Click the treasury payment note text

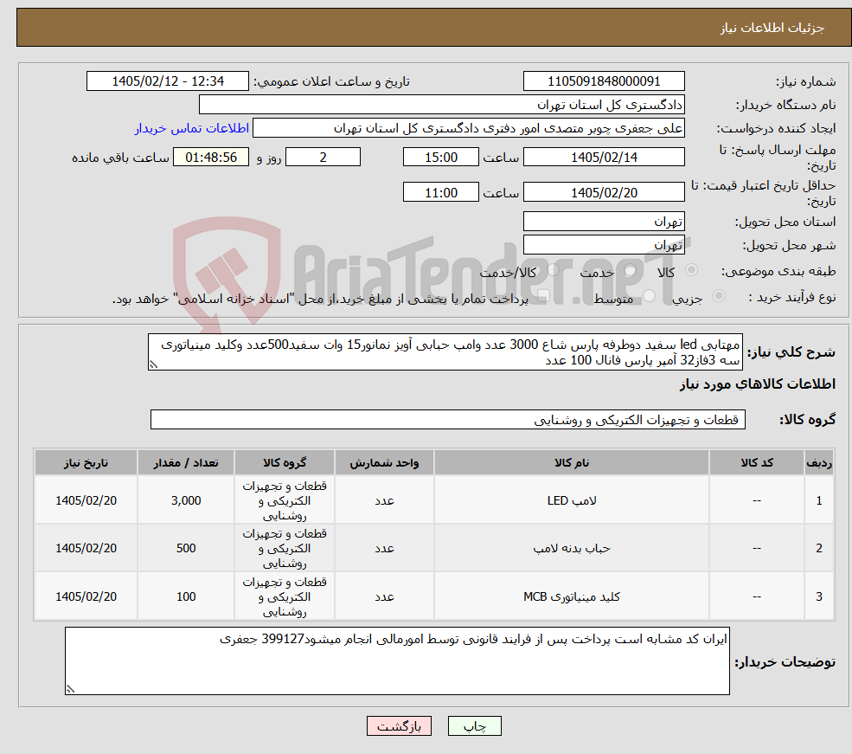pyautogui.click(x=320, y=299)
